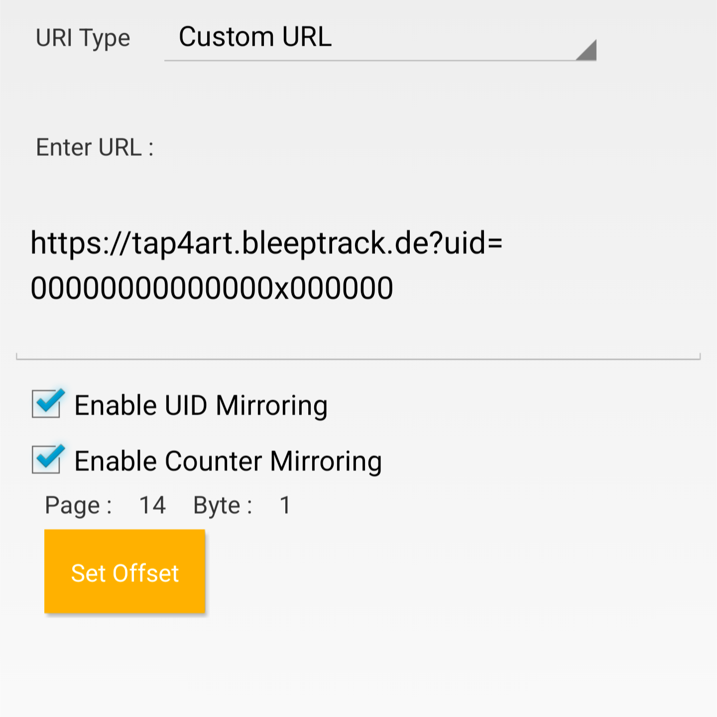Uncheck the Enable UID Mirroring checkbox
Image resolution: width=717 pixels, height=717 pixels.
[x=47, y=403]
